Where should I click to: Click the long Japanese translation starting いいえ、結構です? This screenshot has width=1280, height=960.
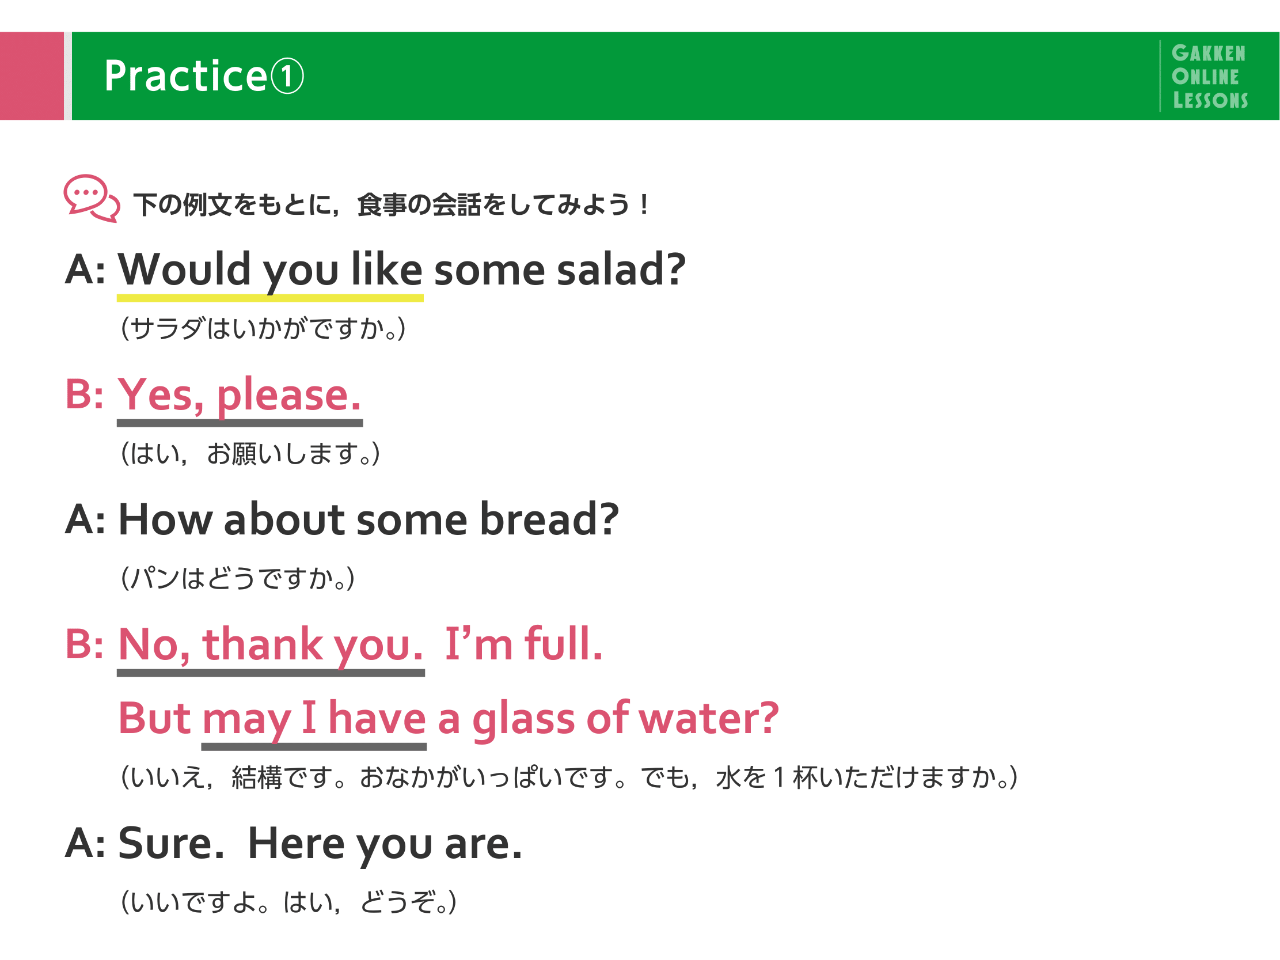(569, 777)
